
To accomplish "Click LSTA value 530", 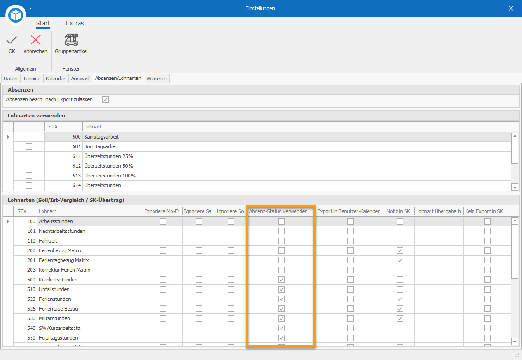I will pos(31,318).
